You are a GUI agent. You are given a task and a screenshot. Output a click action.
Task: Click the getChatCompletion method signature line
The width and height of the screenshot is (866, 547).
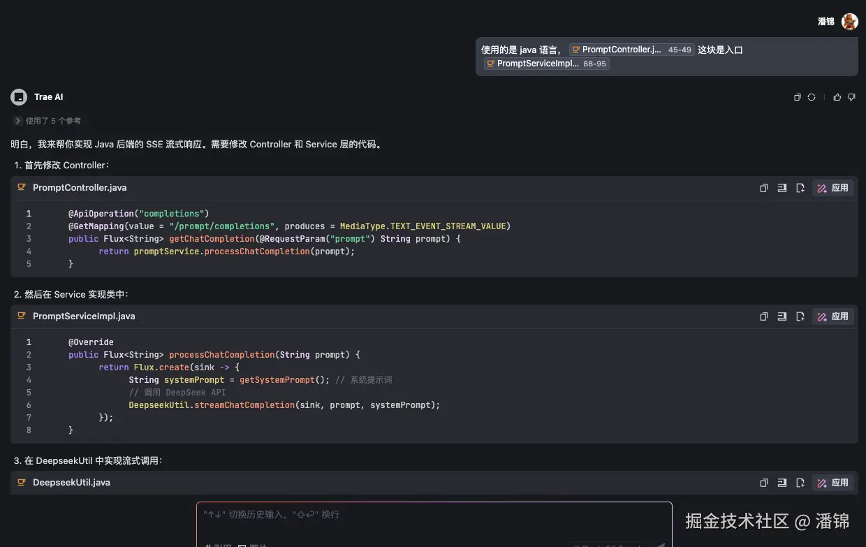pos(265,239)
